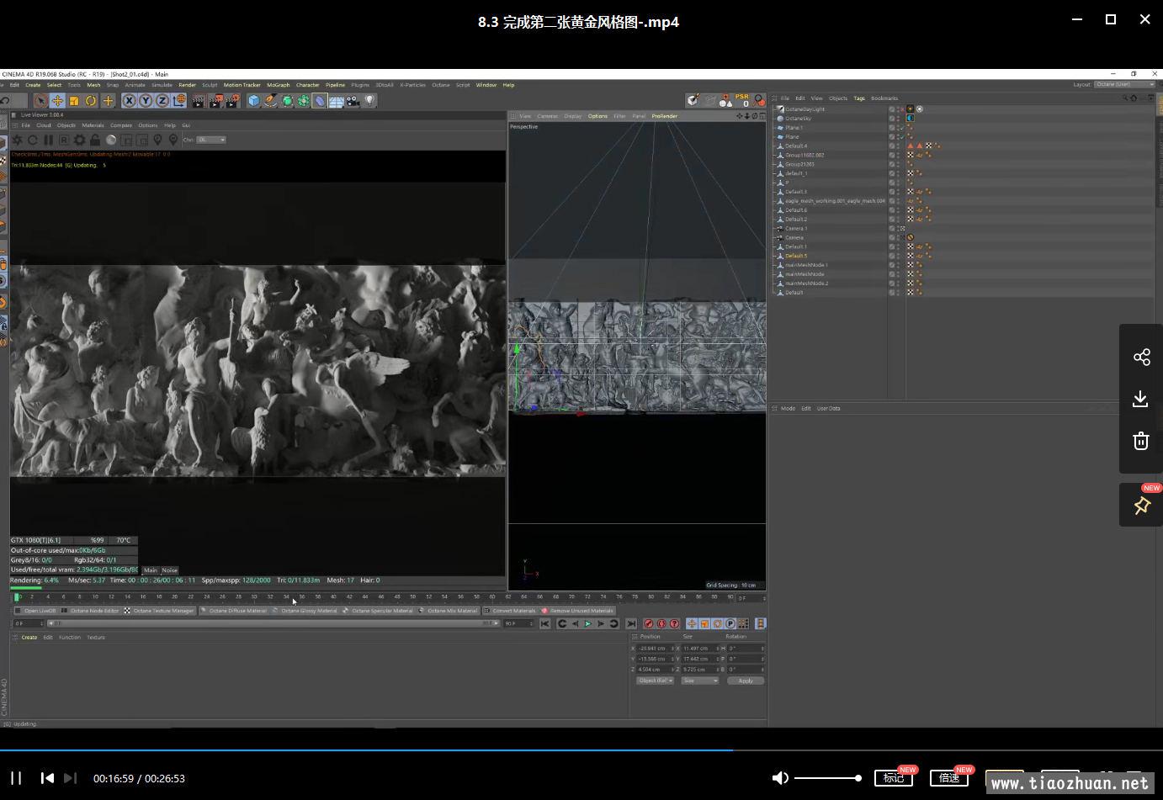1163x800 pixels.
Task: Play the animation with the green play button
Action: point(588,623)
